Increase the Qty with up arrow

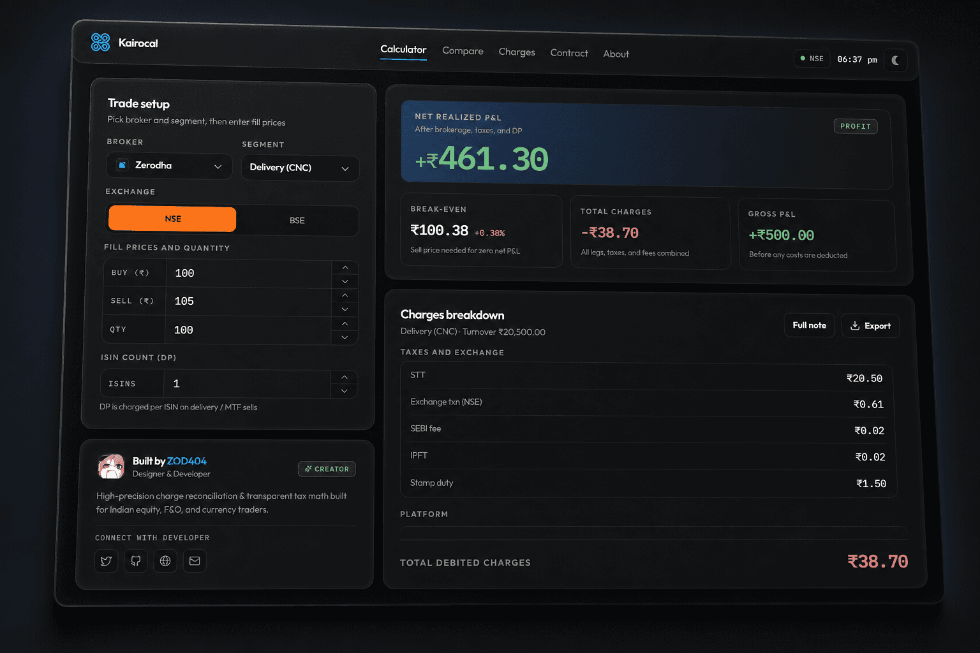tap(345, 323)
